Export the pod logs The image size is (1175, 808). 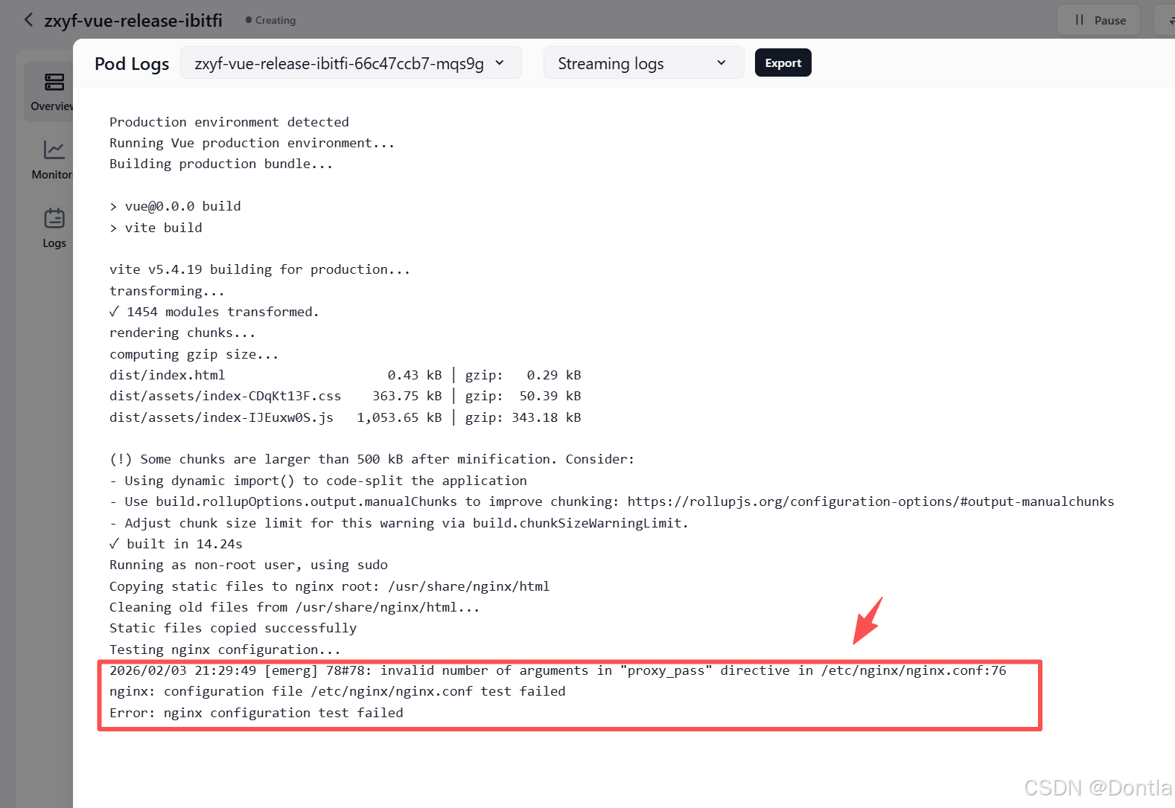tap(783, 63)
